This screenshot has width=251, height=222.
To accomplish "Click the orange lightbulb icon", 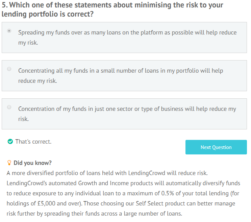I will (9, 163).
